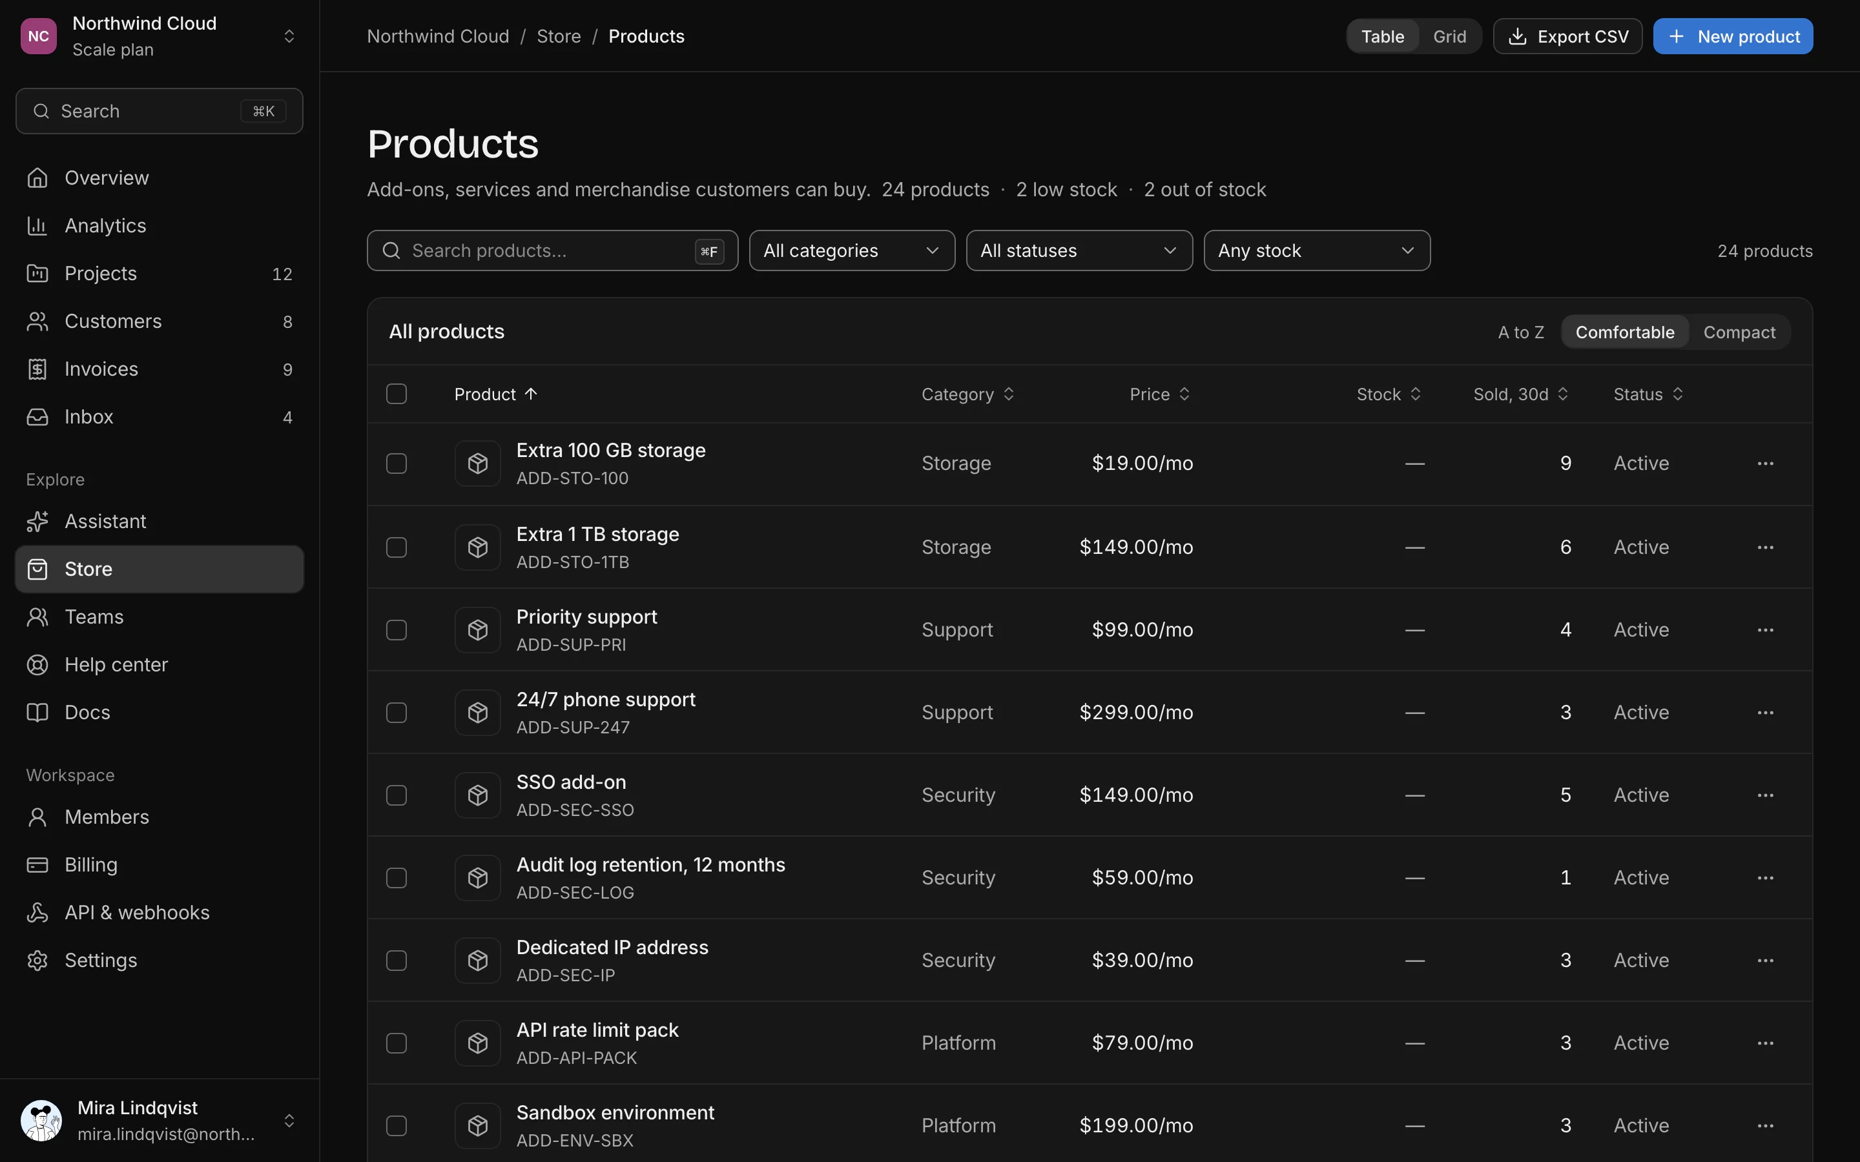Open the All statuses dropdown
This screenshot has width=1860, height=1162.
tap(1079, 250)
